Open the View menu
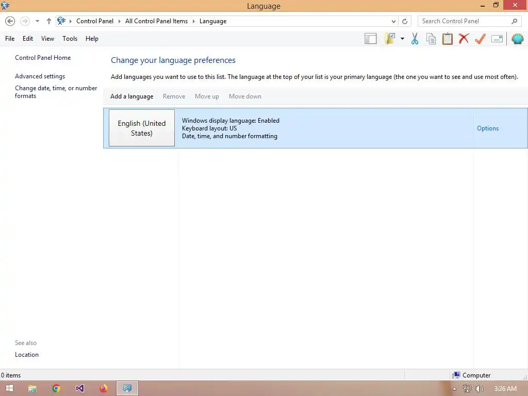 click(47, 39)
